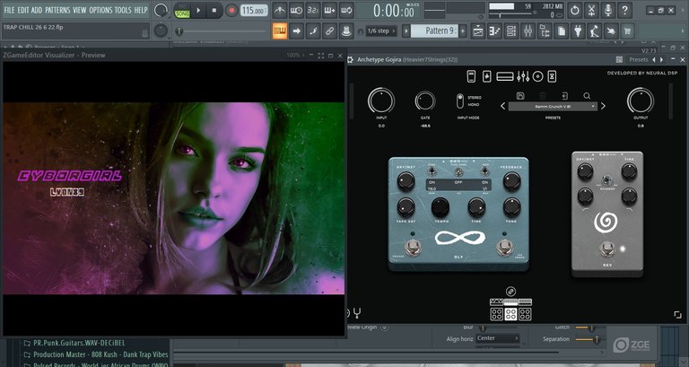The image size is (689, 367).
Task: Open the ADD menu
Action: pos(37,10)
